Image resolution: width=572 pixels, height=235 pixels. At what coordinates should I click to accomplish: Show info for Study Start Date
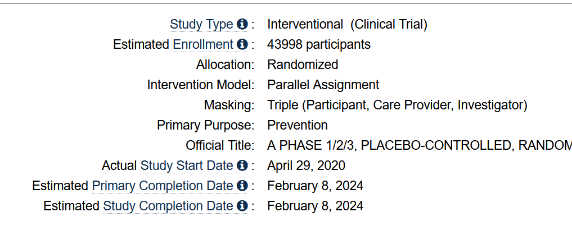coord(241,166)
